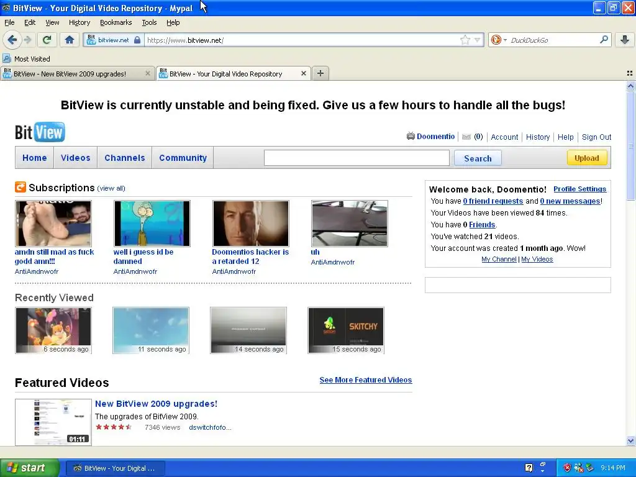Viewport: 636px width, 477px height.
Task: Open the Most Visited bookmarks folder
Action: (x=27, y=59)
